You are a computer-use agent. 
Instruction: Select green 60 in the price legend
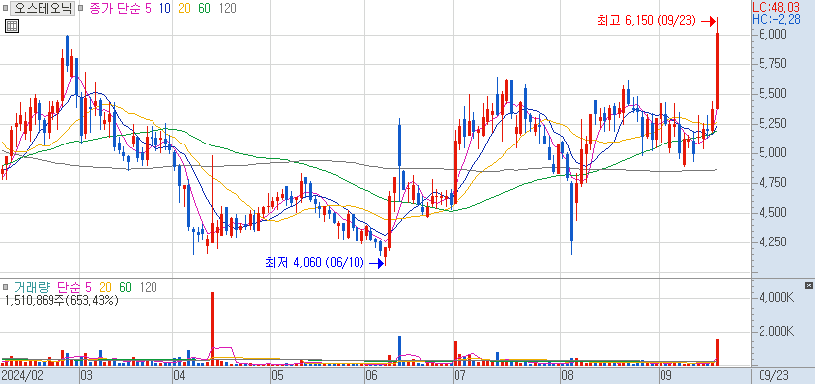(x=204, y=9)
